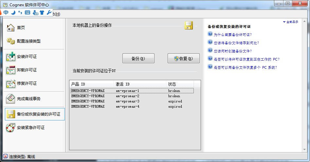Click help icon beside 应该将备份文件储存到何处

pyautogui.click(x=210, y=42)
